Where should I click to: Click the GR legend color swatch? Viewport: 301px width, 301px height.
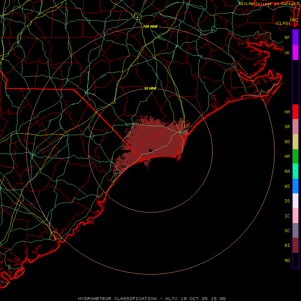pos(295,127)
